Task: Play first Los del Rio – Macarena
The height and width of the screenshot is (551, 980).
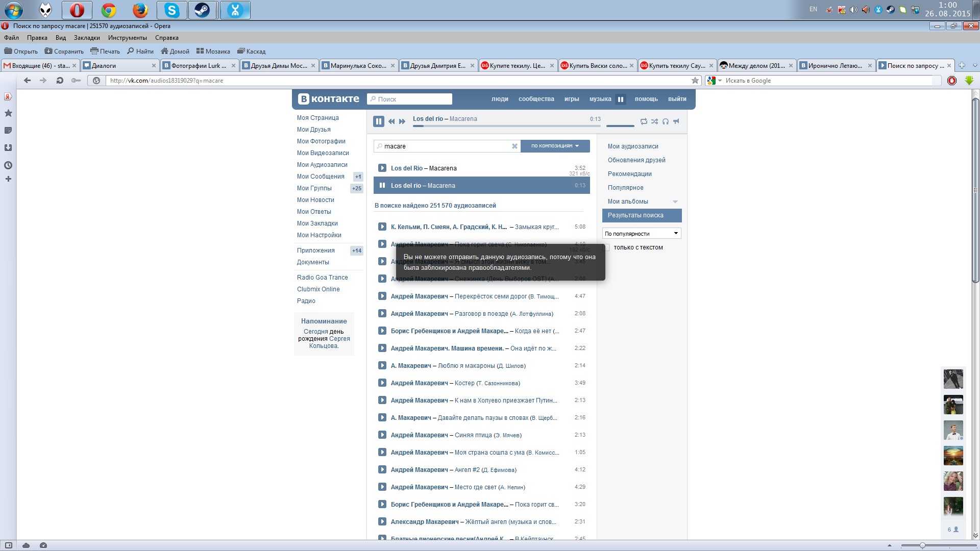Action: [x=382, y=168]
